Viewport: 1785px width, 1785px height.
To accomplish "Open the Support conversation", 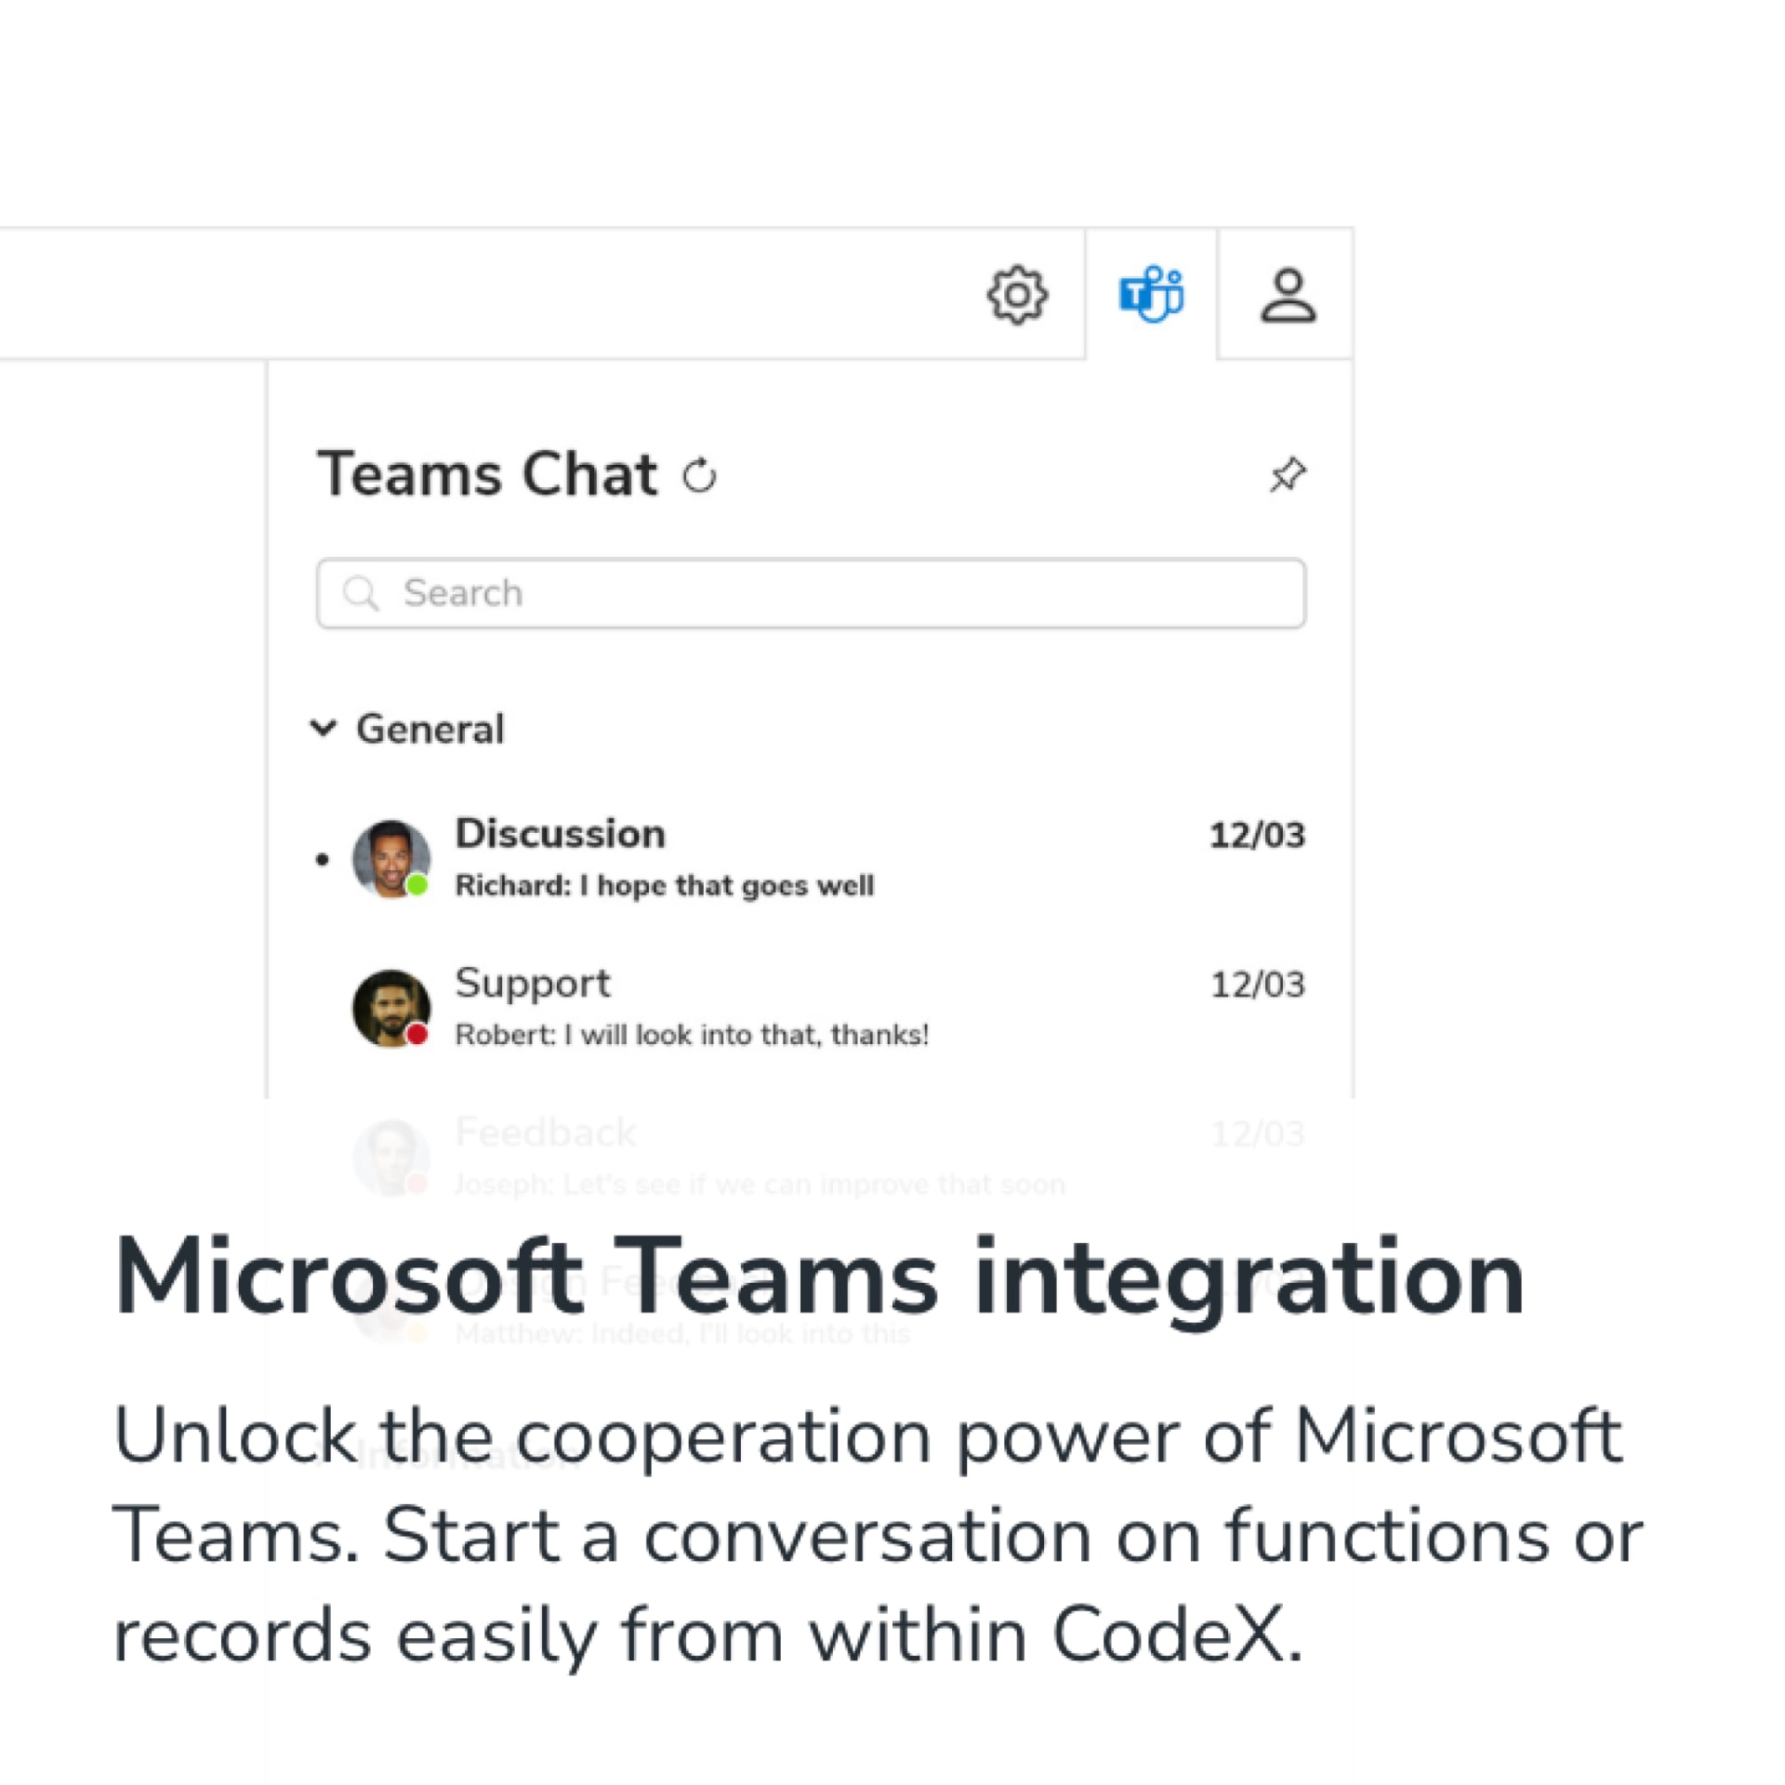I will point(811,1008).
